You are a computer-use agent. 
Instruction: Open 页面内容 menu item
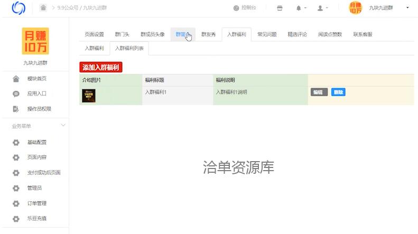(37, 157)
